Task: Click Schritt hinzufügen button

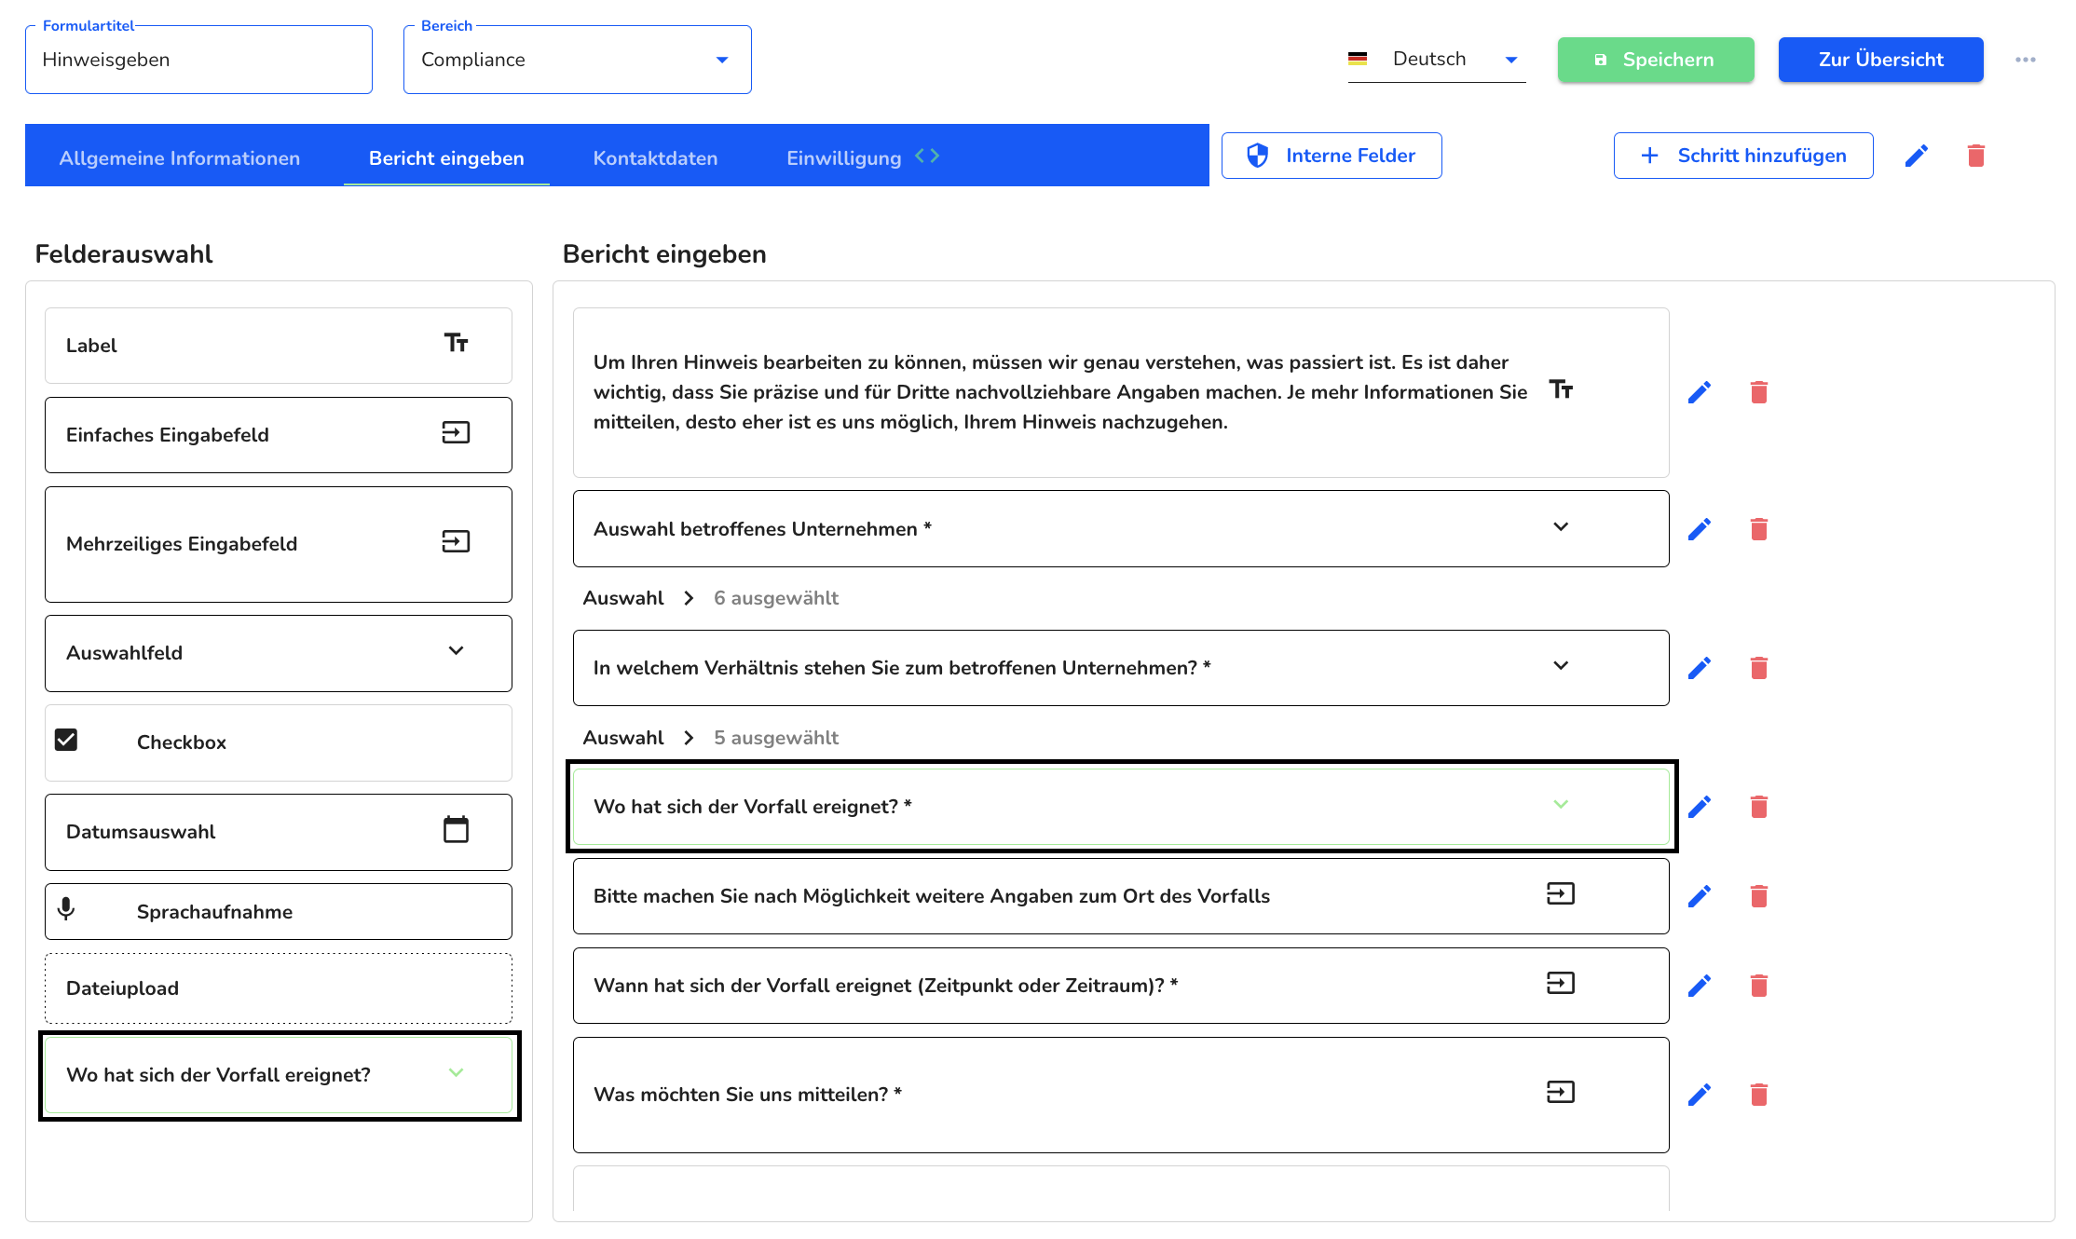Action: (1743, 156)
